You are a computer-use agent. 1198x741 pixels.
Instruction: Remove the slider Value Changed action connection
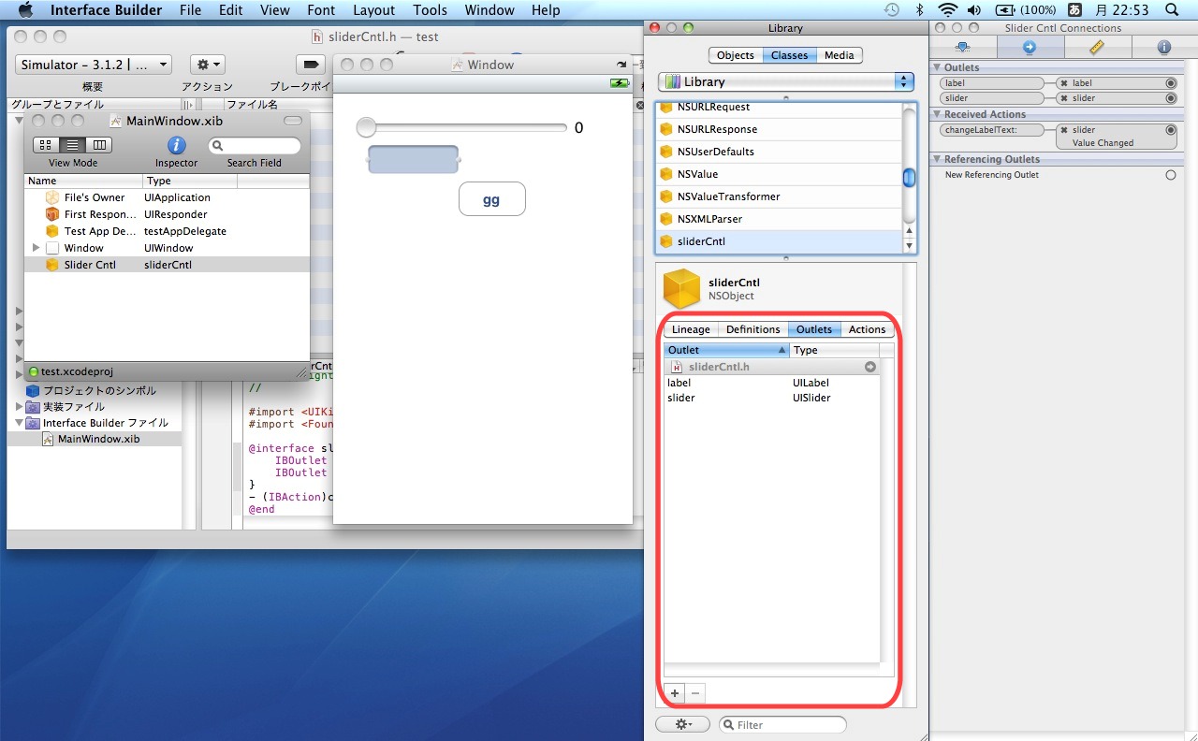point(1064,130)
